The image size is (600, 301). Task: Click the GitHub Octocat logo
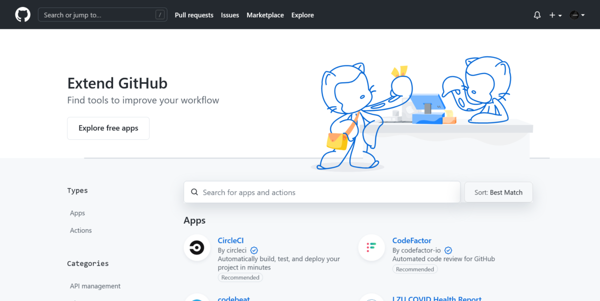click(x=22, y=15)
